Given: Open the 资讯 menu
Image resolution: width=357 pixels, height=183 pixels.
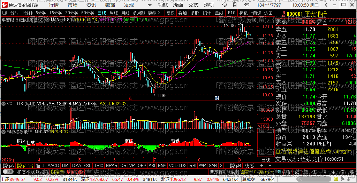Looking at the screenshot, I should pyautogui.click(x=91, y=5).
